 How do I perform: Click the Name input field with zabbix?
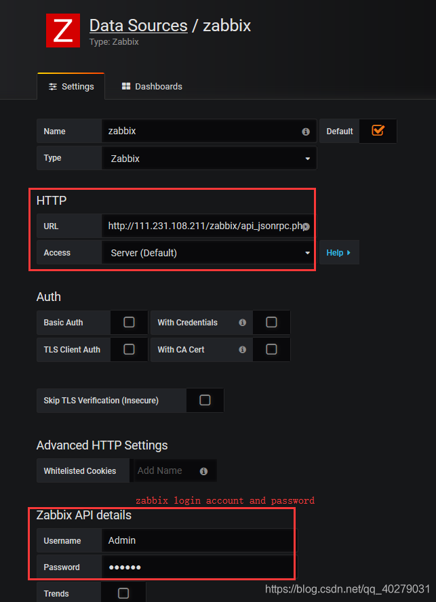pyautogui.click(x=210, y=131)
